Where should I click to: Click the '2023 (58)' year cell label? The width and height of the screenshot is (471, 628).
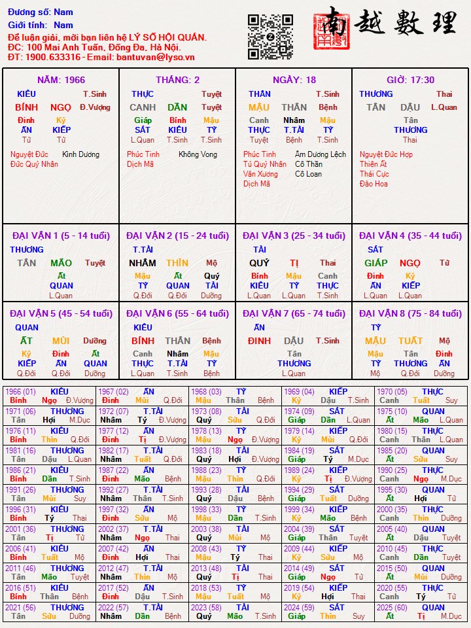[x=206, y=608]
